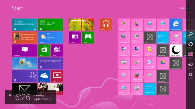Open ODBC Data Sources (64-bit) tile
Image resolution: width=195 pixels, height=109 pixels.
(x=124, y=63)
